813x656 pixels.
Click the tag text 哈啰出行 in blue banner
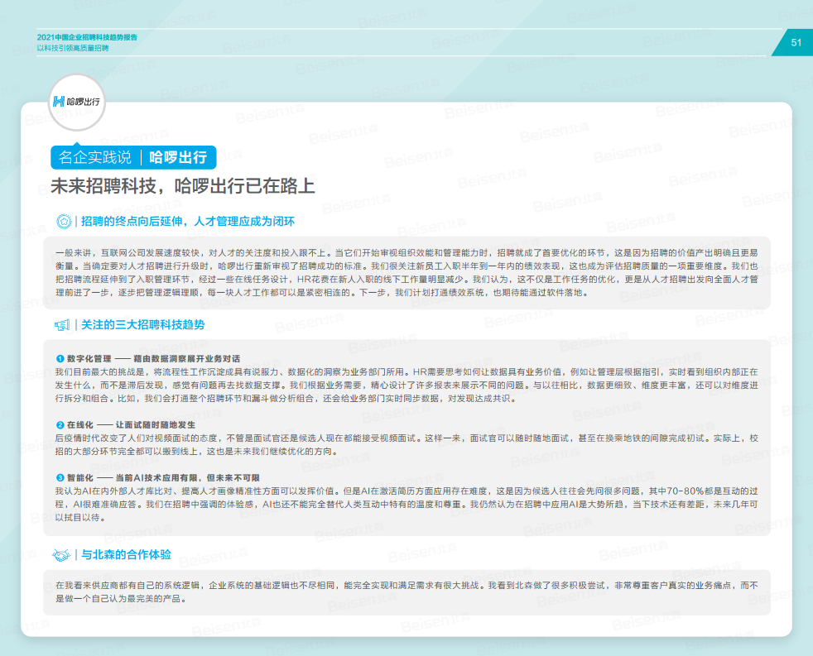(178, 157)
